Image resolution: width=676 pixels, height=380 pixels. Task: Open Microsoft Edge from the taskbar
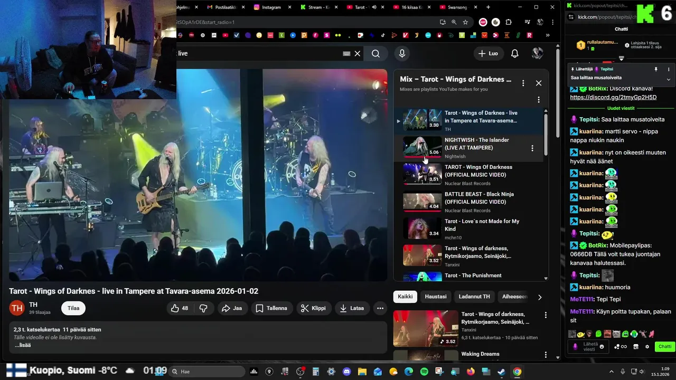(x=409, y=372)
